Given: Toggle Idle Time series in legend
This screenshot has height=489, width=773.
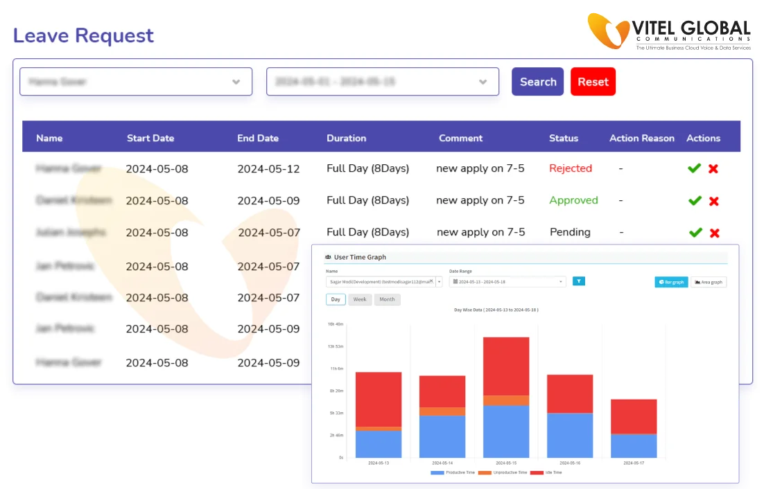Looking at the screenshot, I should pos(546,472).
